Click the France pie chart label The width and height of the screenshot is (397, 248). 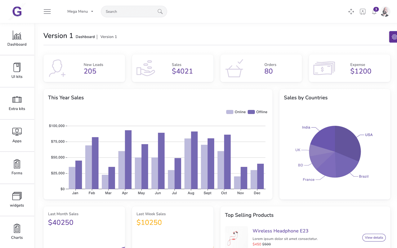[309, 179]
